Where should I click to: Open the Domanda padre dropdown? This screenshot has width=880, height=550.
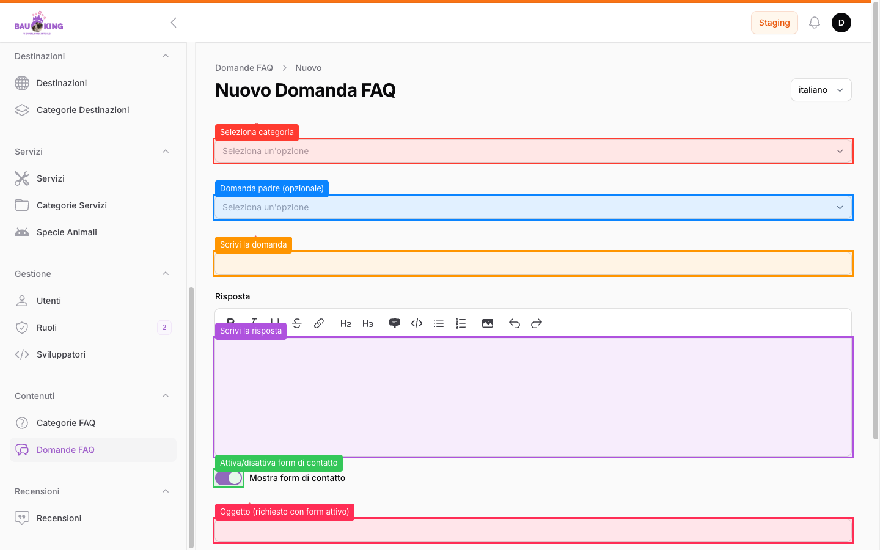533,207
